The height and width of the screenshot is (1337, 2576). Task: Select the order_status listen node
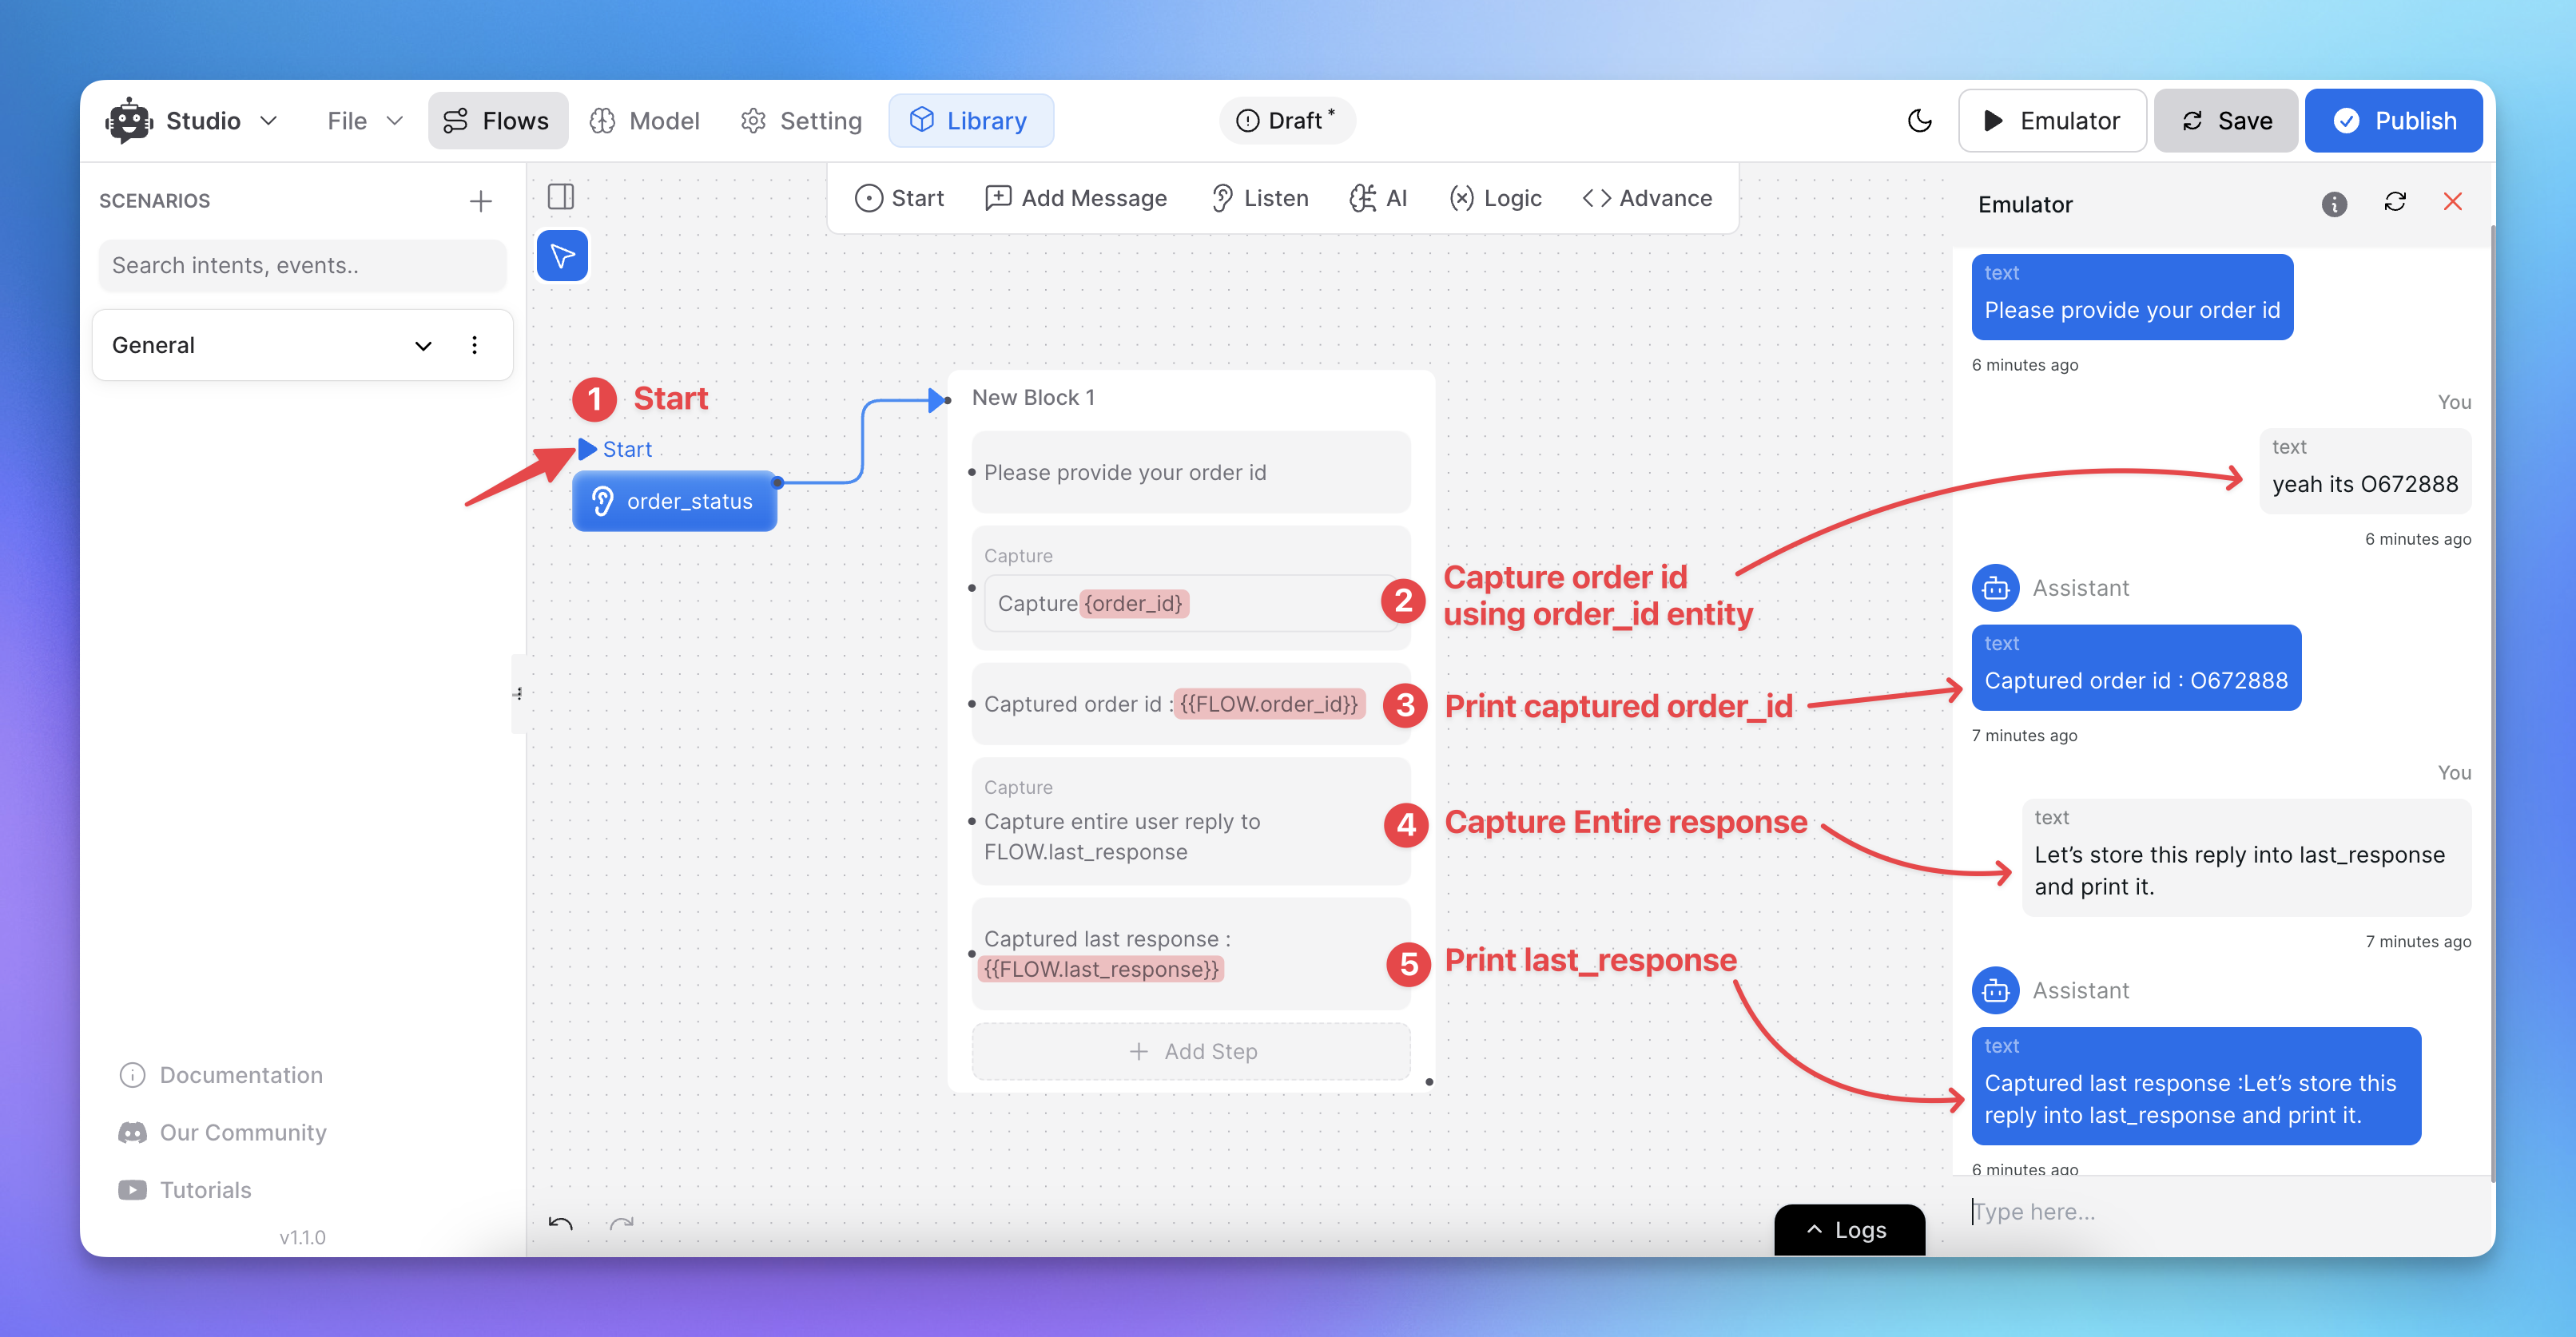pos(674,501)
